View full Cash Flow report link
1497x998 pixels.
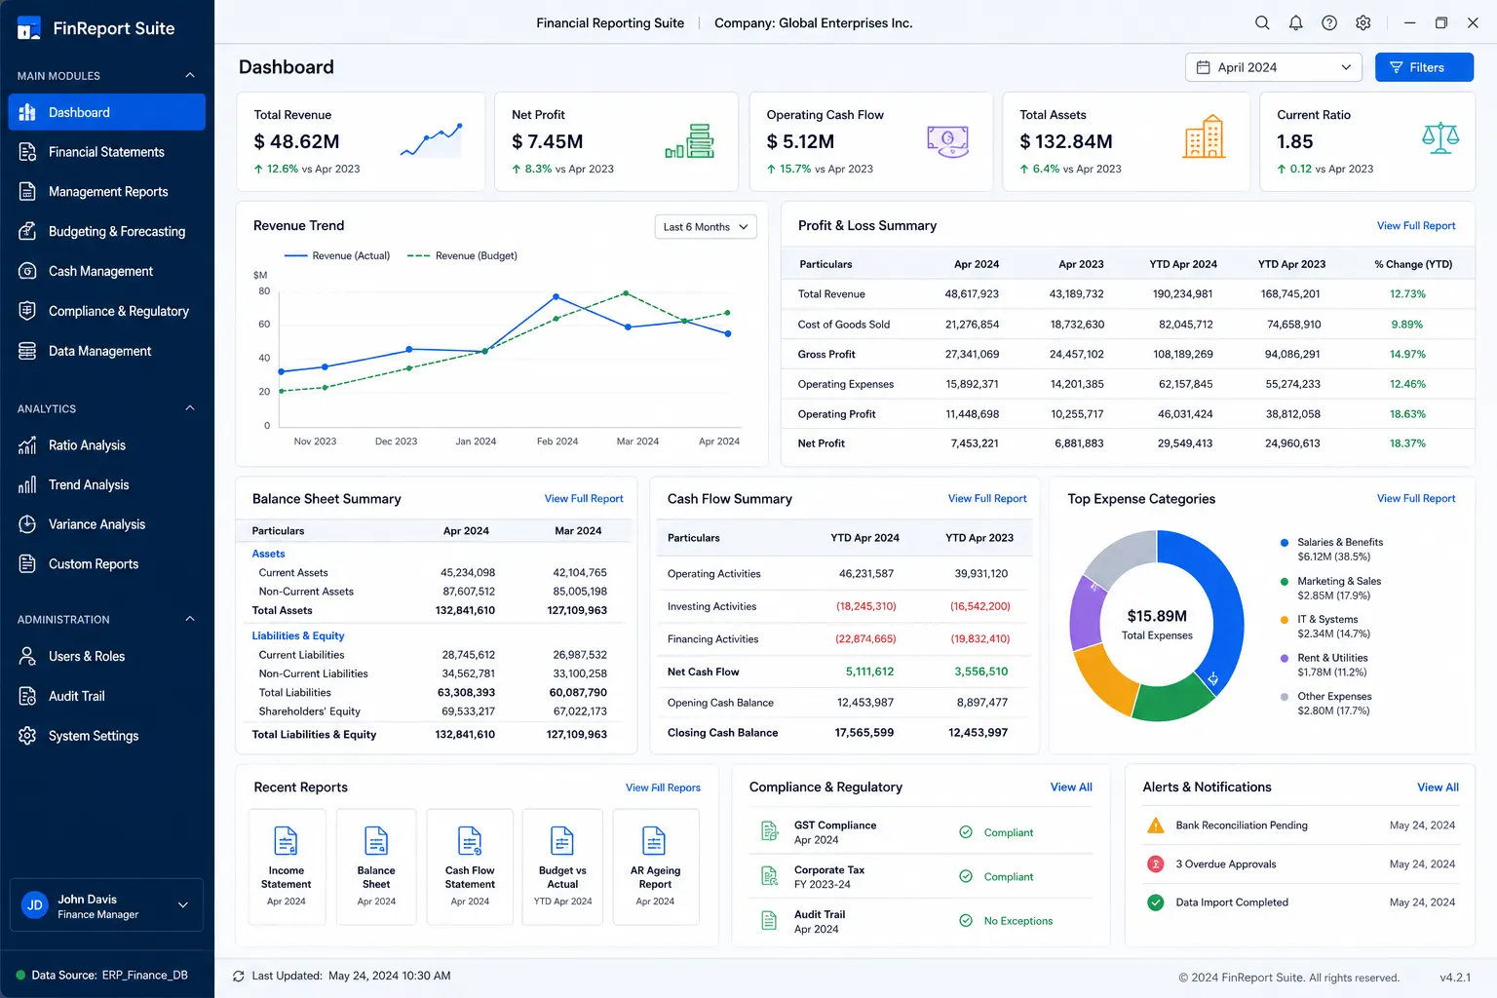(987, 499)
